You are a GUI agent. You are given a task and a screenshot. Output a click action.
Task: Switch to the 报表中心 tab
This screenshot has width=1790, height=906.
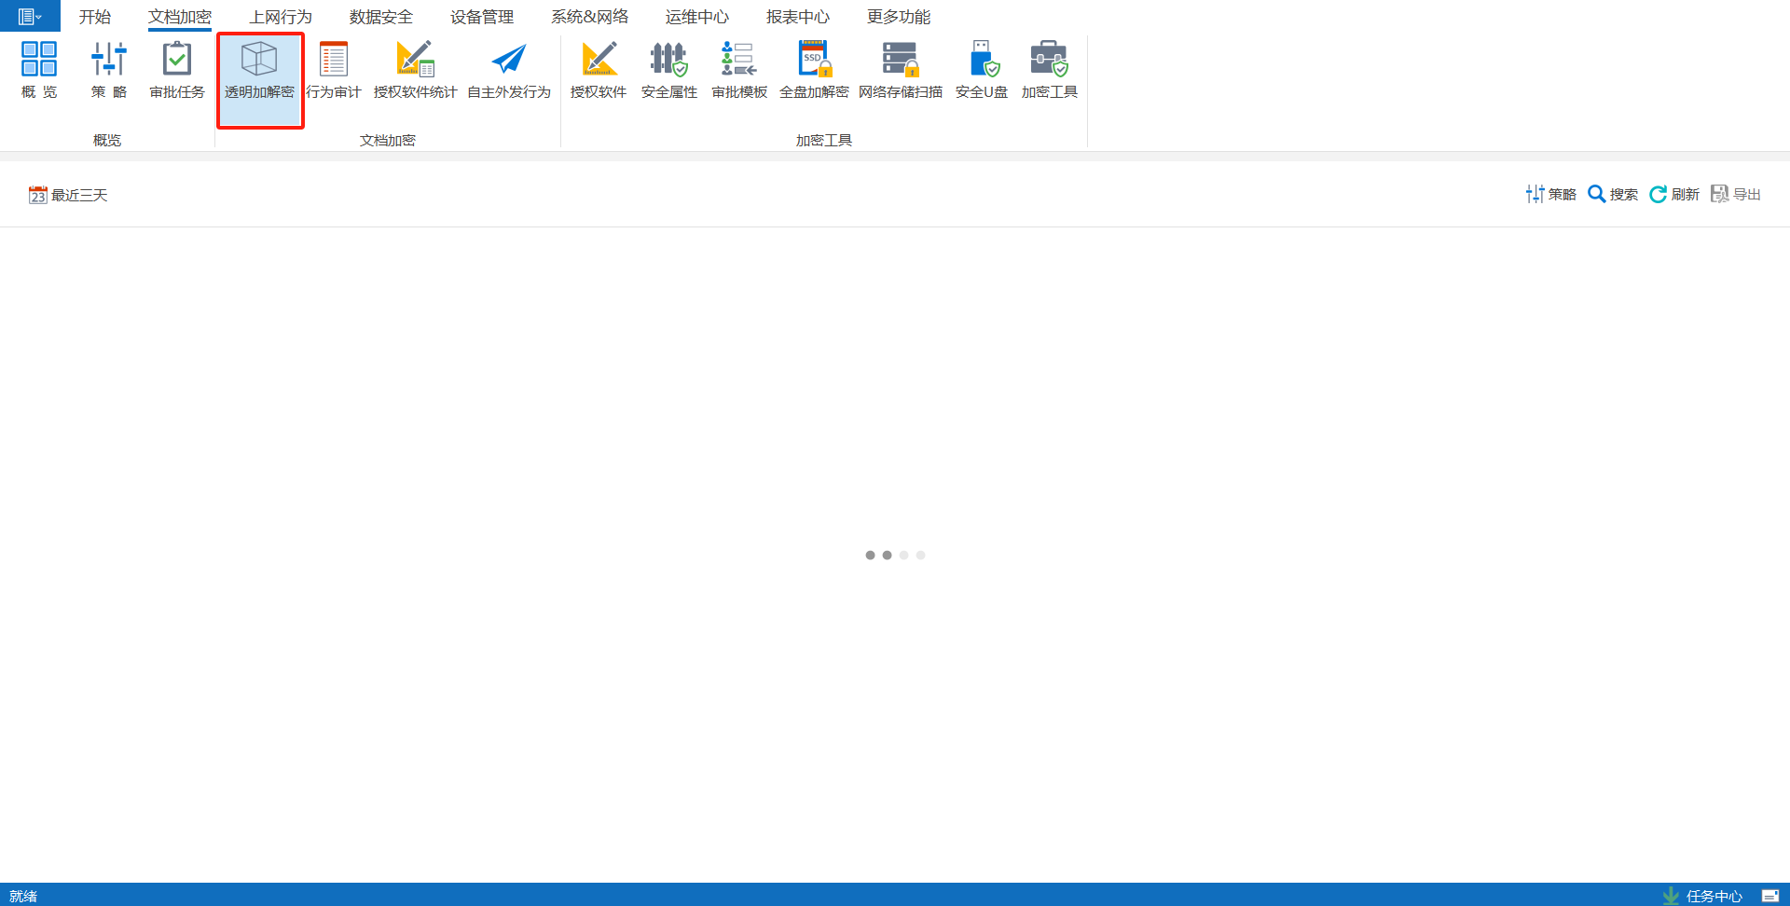click(x=798, y=17)
